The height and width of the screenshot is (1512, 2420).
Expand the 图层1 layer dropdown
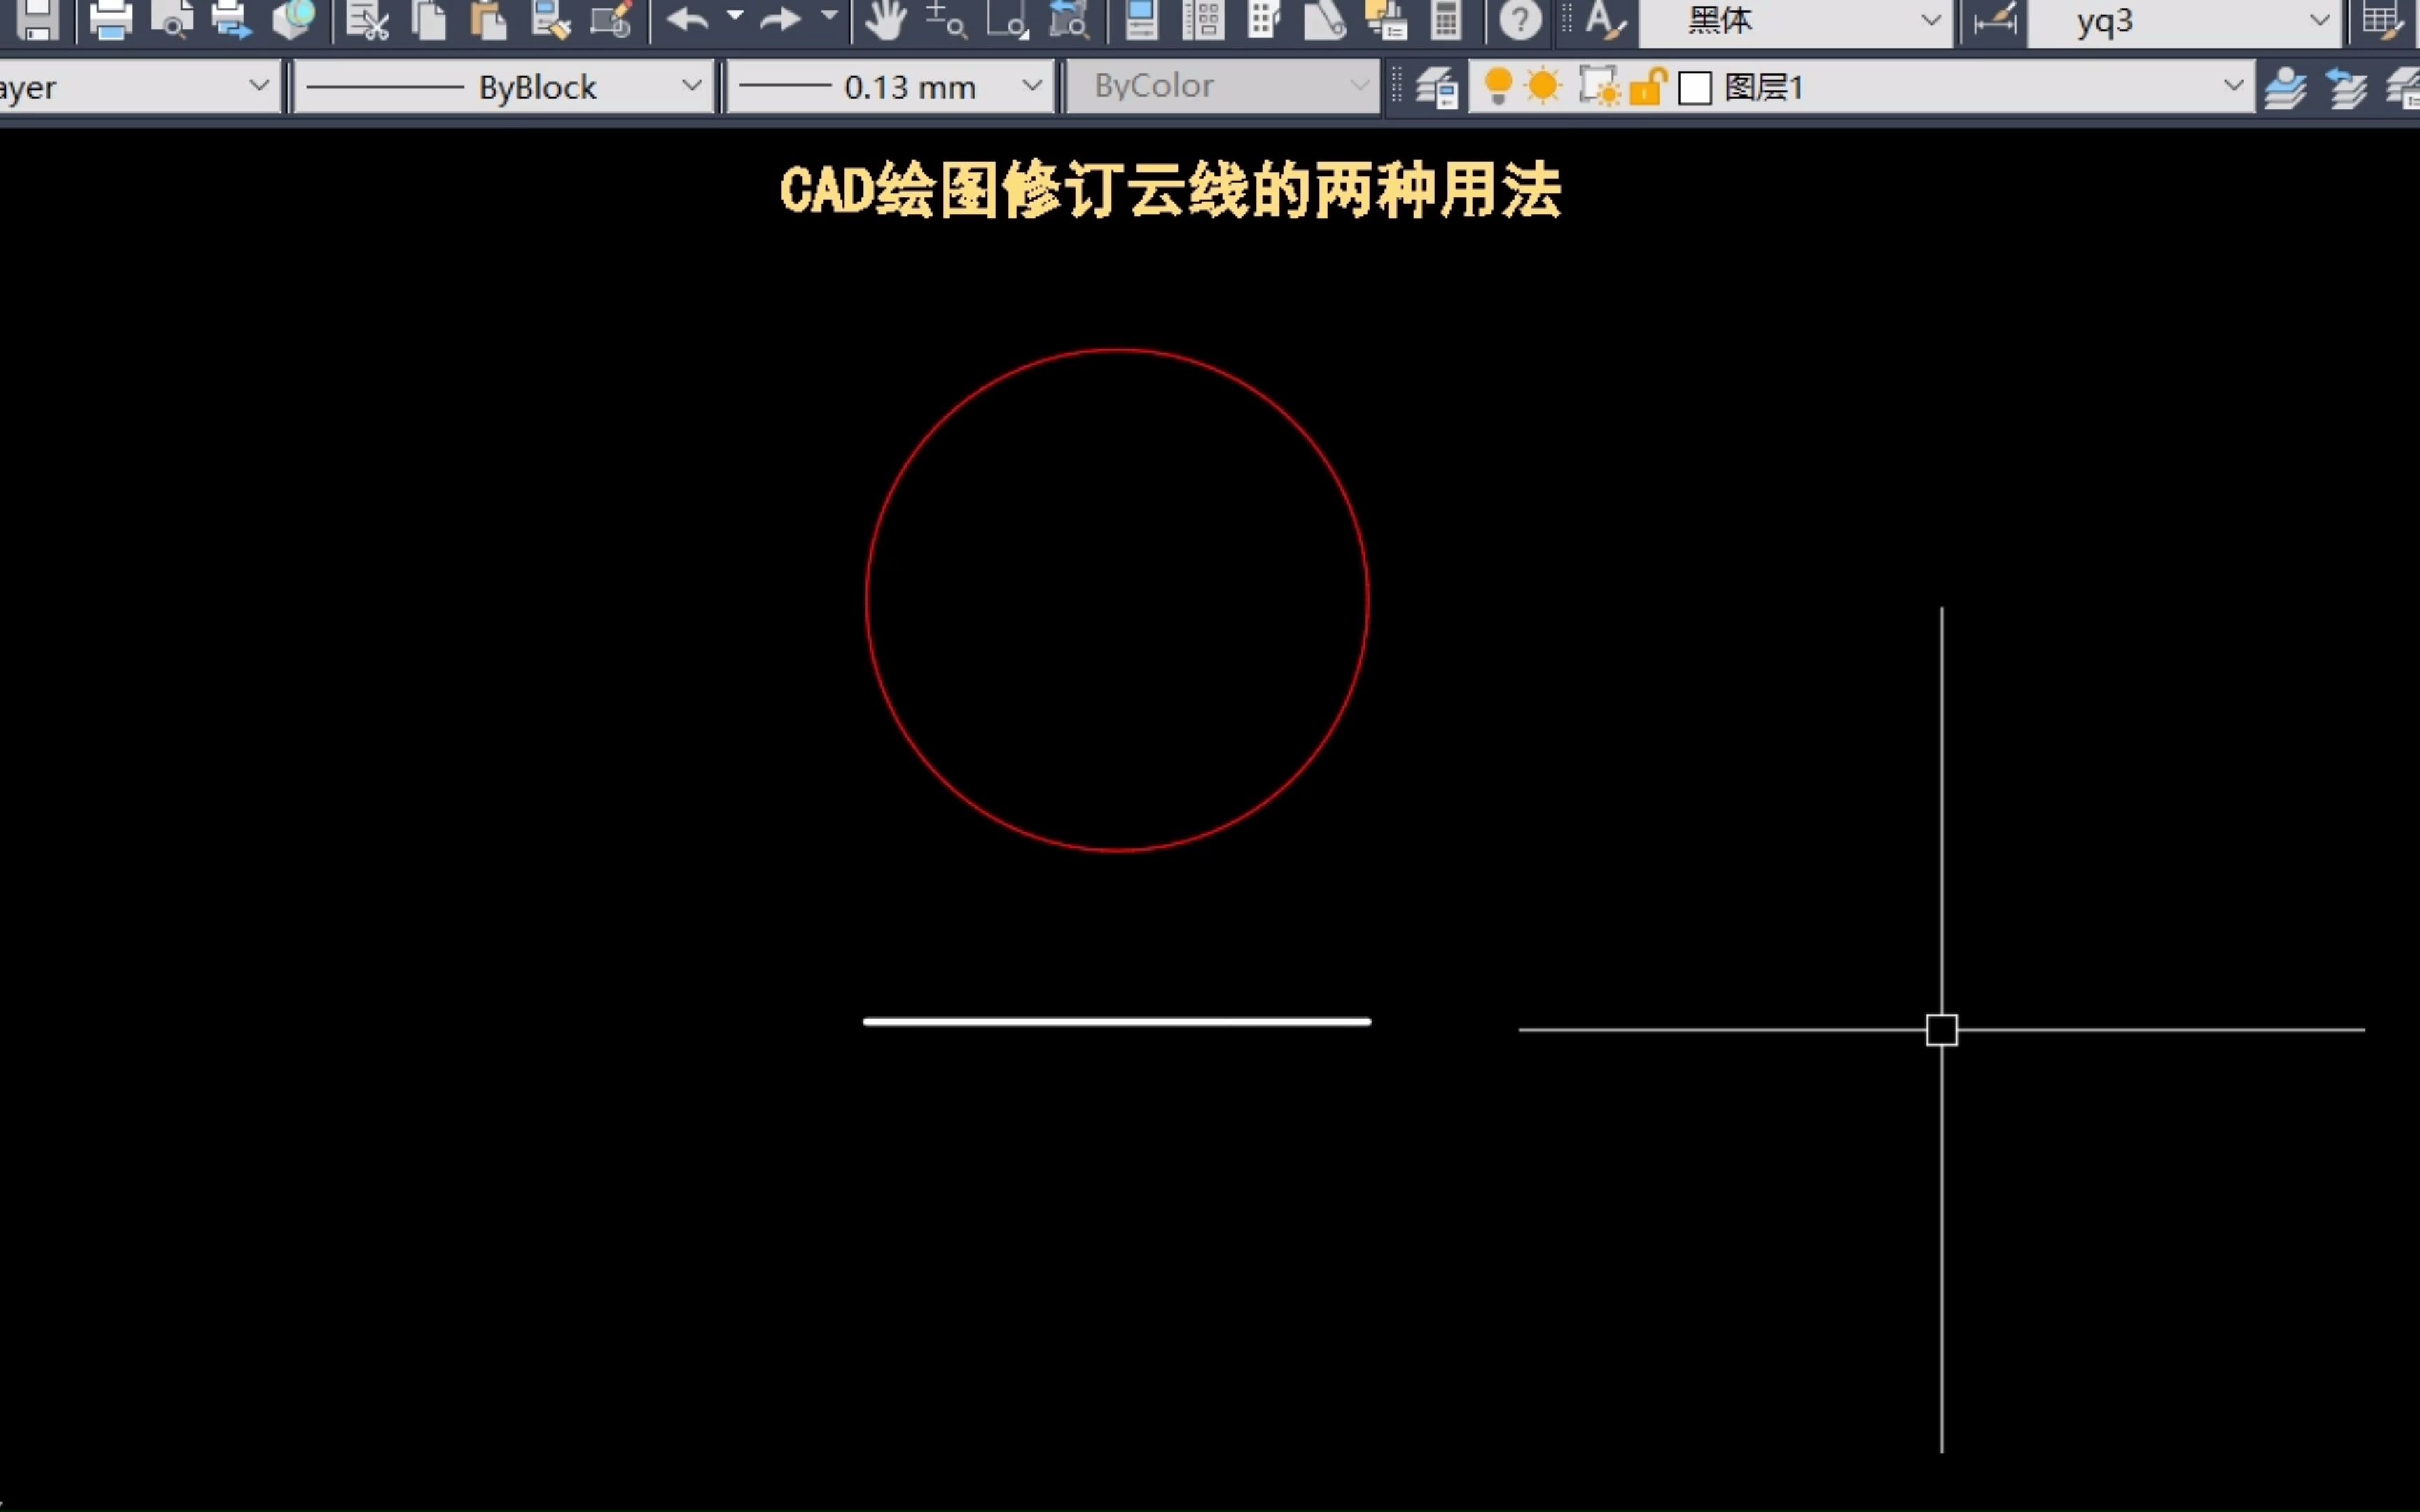2232,87
